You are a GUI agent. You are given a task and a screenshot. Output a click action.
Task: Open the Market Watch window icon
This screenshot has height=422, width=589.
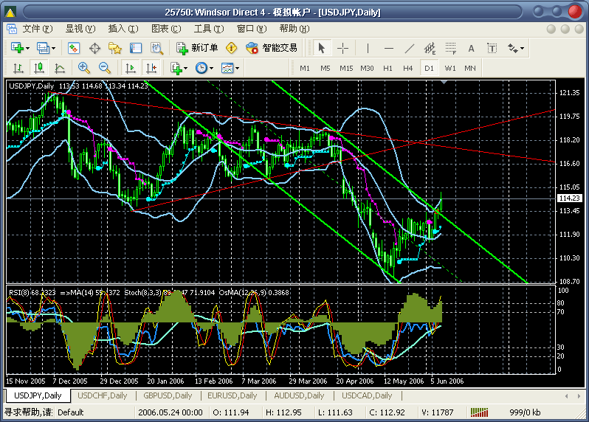74,48
